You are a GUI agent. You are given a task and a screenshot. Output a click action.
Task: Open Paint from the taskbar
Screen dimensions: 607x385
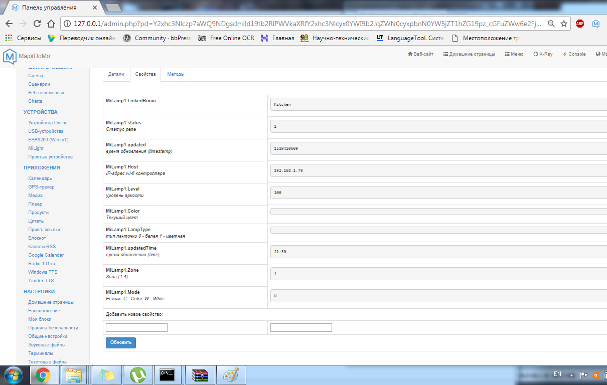coord(231,375)
